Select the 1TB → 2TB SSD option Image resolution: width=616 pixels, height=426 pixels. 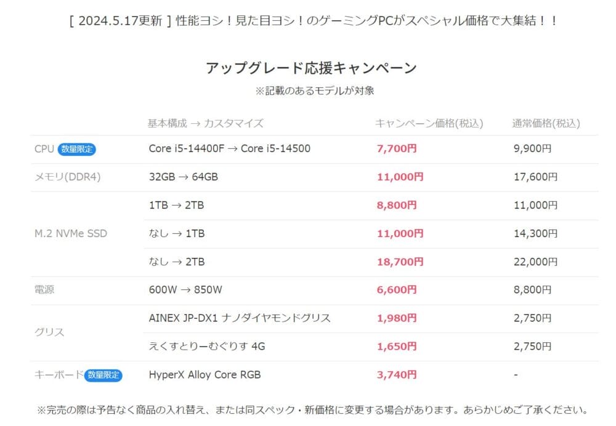point(176,206)
